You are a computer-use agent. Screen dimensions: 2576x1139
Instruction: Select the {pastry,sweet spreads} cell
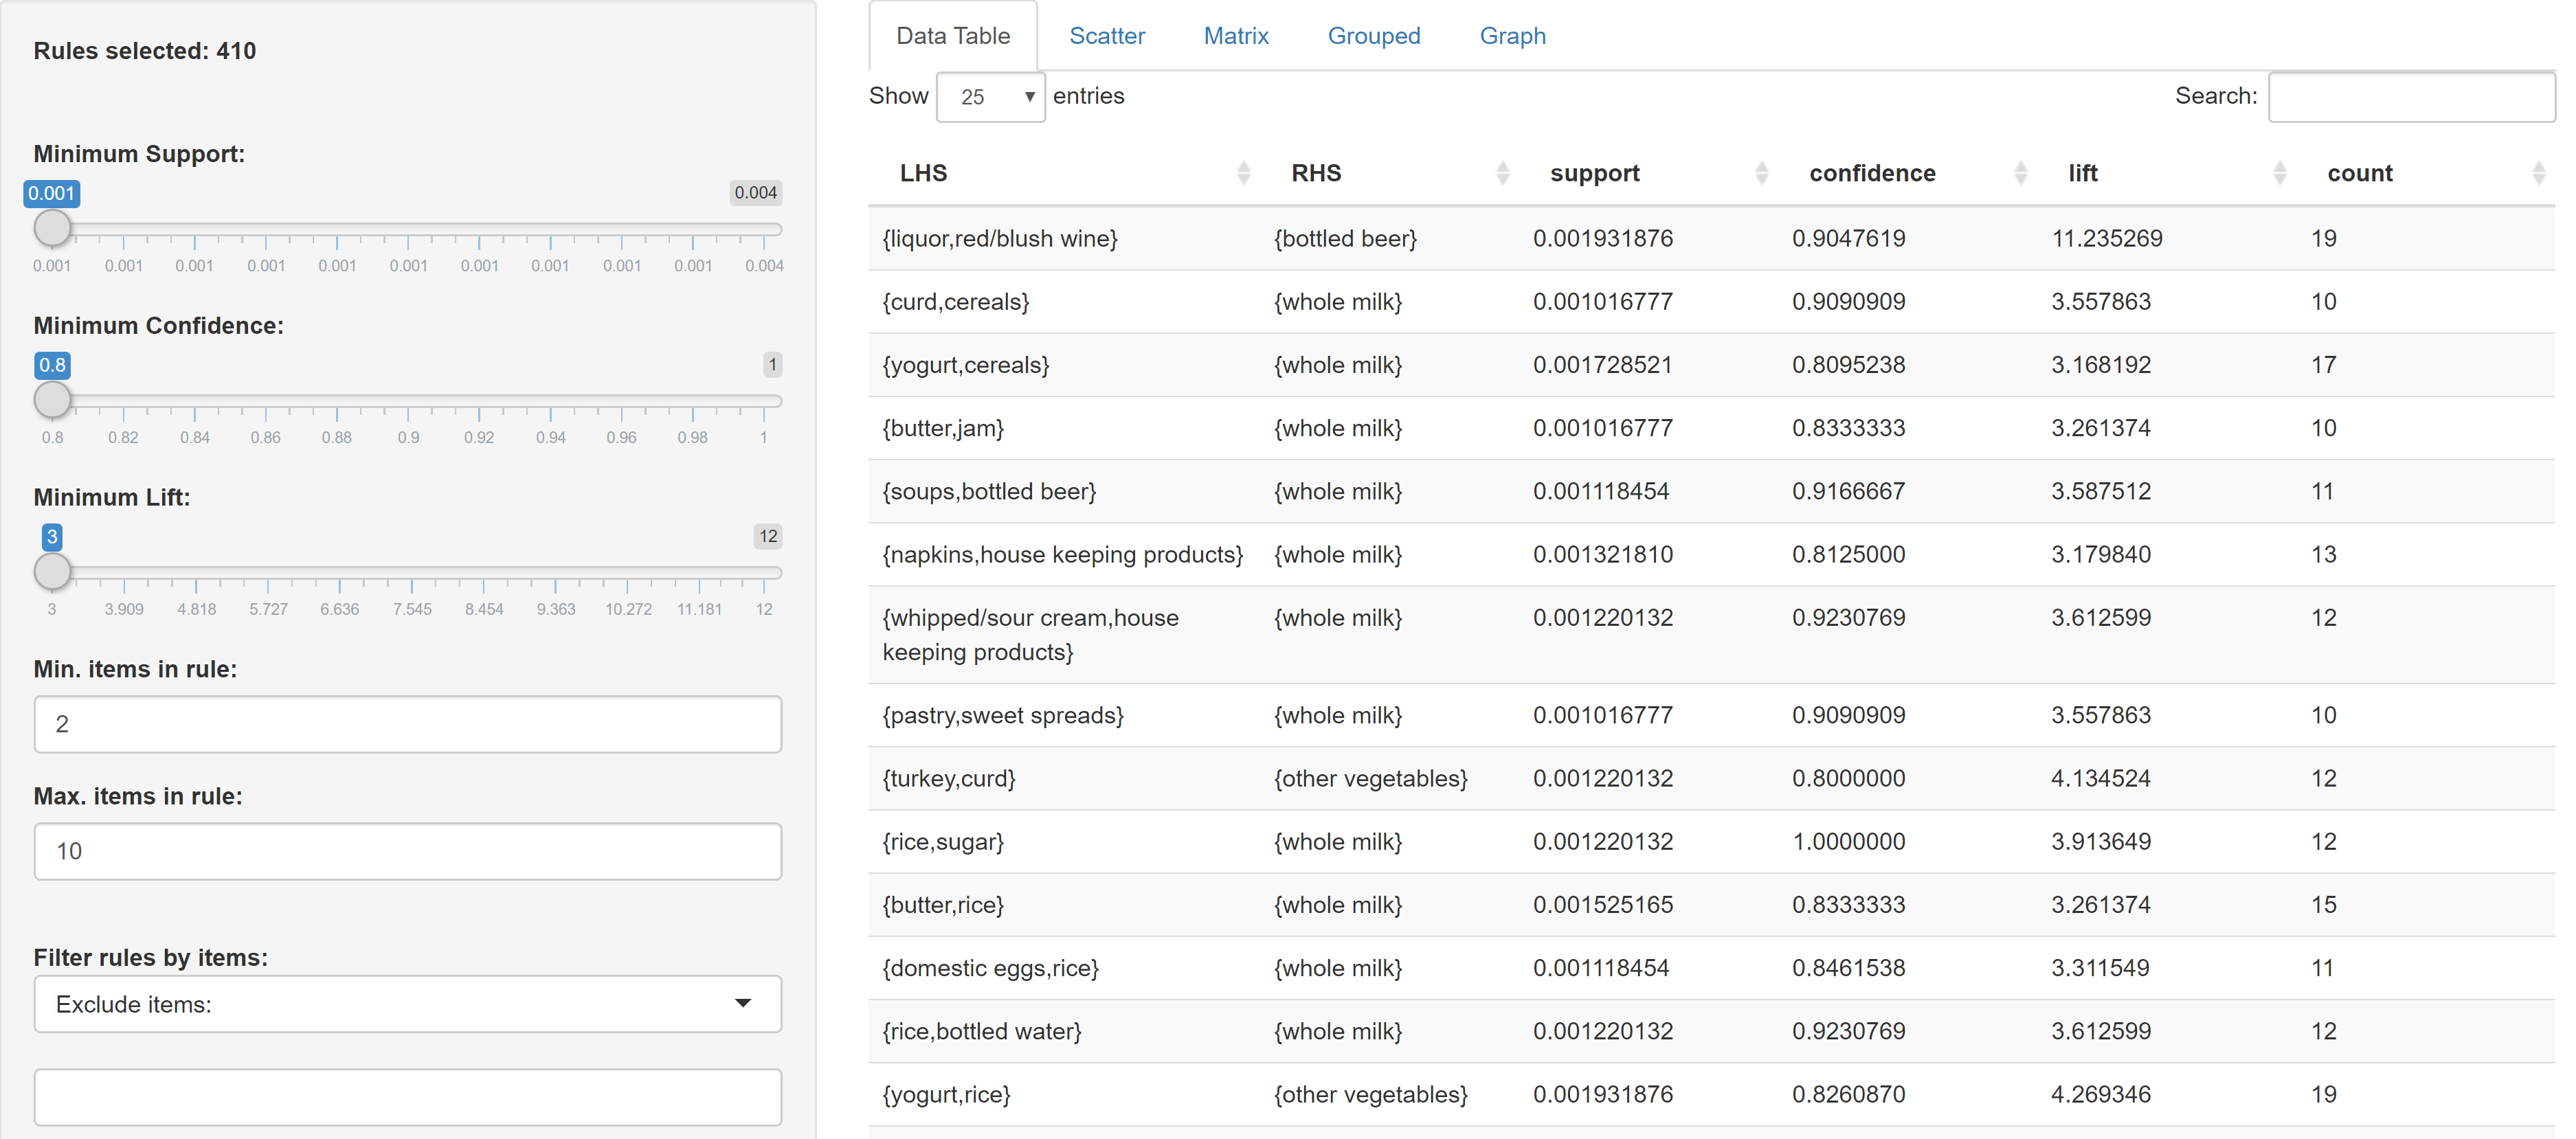tap(1003, 715)
